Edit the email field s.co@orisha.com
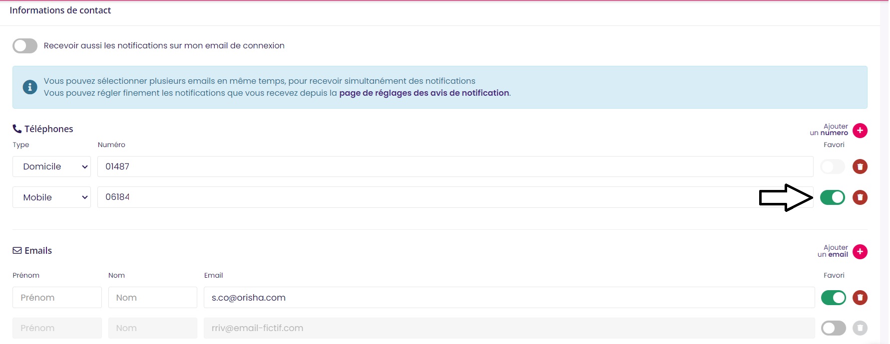This screenshot has width=890, height=344. tap(509, 298)
